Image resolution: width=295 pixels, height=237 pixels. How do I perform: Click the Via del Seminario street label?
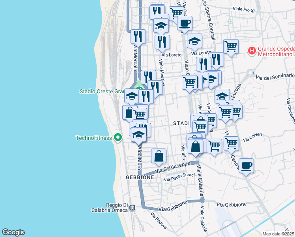coord(275,77)
